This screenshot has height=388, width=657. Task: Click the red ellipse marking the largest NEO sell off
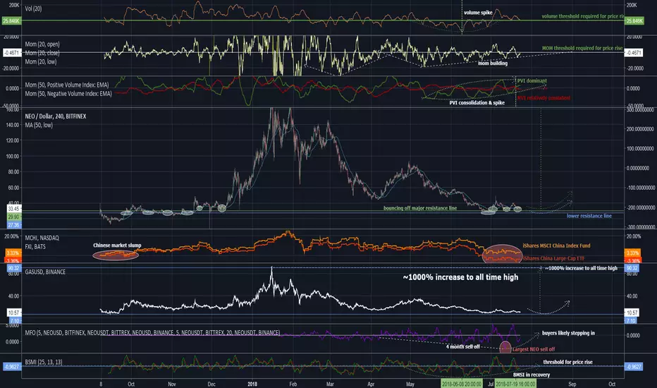pyautogui.click(x=505, y=347)
